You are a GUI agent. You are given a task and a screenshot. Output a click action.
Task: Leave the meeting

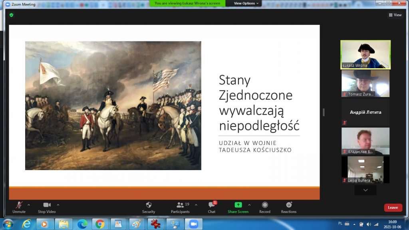pos(393,208)
